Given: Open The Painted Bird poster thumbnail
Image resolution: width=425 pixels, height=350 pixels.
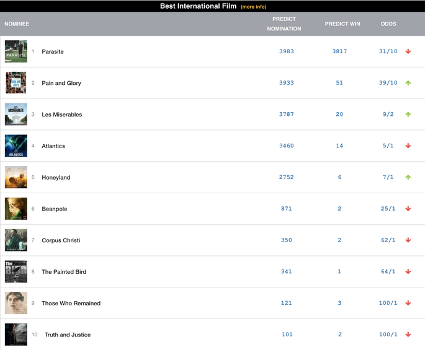Looking at the screenshot, I should [16, 271].
